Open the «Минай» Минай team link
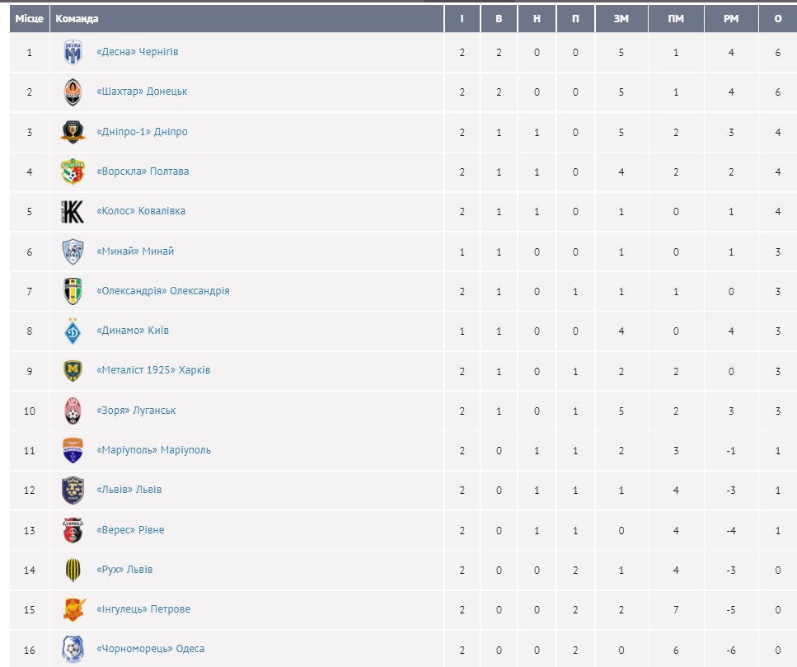Screen dimensions: 797x667 point(135,251)
